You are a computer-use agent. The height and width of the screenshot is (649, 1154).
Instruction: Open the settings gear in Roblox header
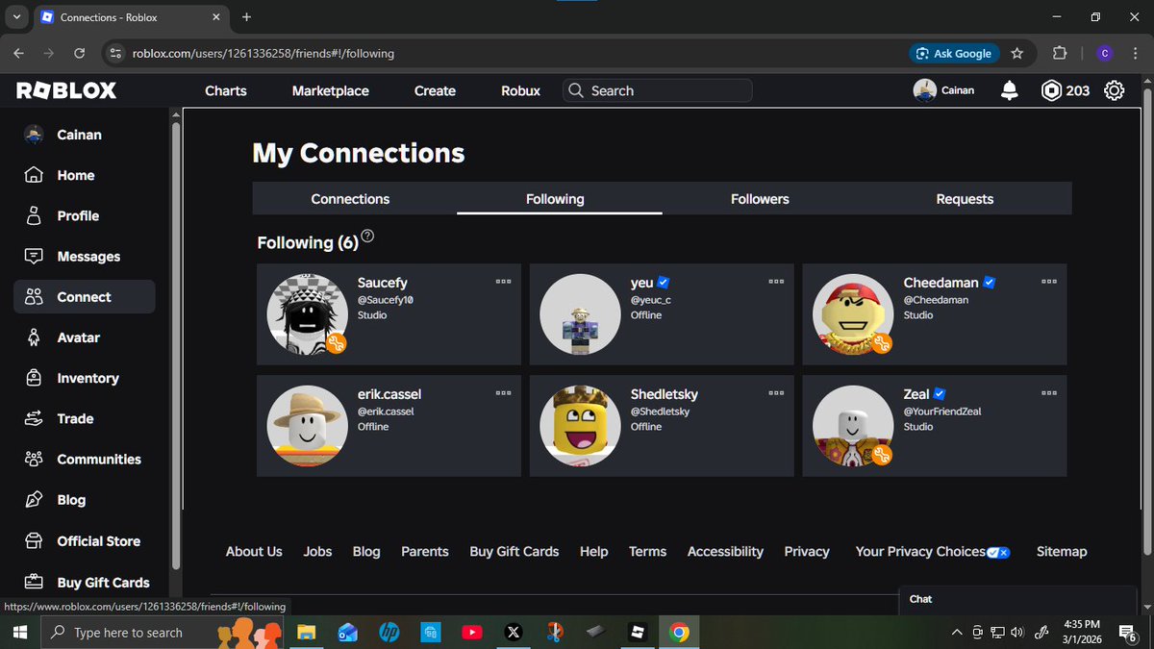1115,90
